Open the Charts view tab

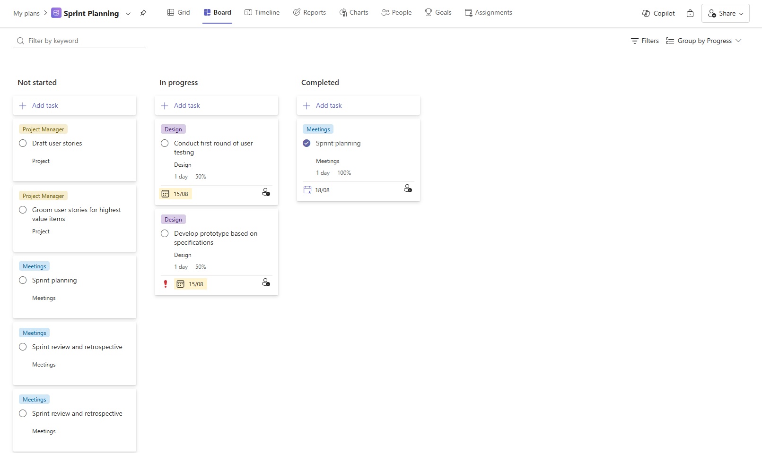(x=354, y=12)
